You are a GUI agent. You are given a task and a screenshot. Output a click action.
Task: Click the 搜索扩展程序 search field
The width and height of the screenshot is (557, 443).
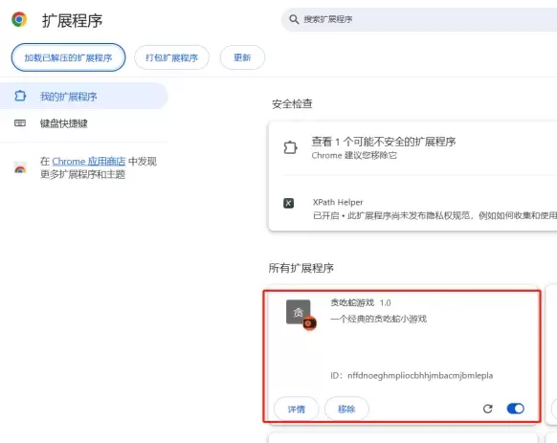[419, 19]
